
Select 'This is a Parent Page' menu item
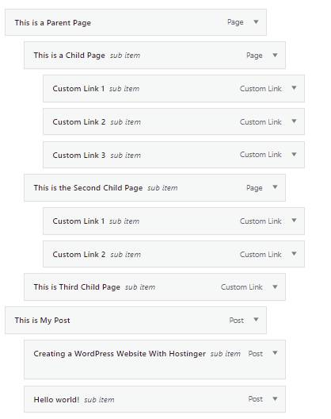135,22
